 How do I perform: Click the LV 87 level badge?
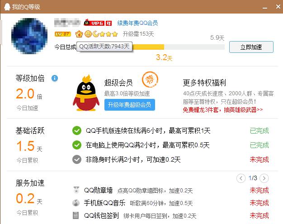63,34
